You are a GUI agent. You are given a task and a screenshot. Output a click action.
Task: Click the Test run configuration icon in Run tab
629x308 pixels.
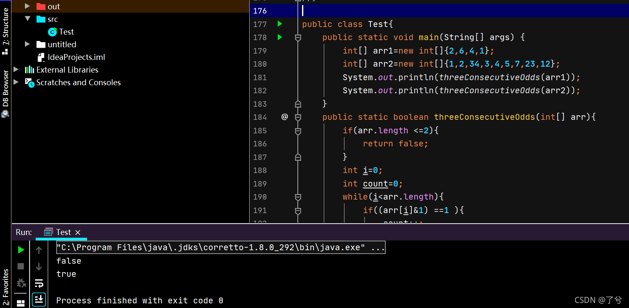49,232
